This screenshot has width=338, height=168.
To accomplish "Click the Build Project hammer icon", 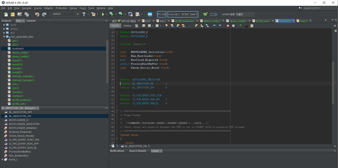I will click(84, 14).
